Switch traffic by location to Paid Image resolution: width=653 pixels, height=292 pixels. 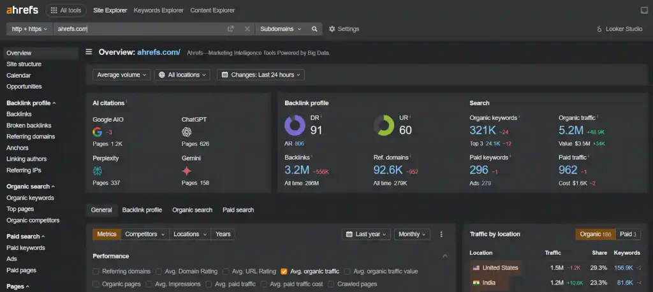pos(628,234)
